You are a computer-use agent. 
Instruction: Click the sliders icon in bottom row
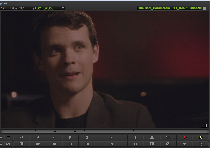pos(8,144)
